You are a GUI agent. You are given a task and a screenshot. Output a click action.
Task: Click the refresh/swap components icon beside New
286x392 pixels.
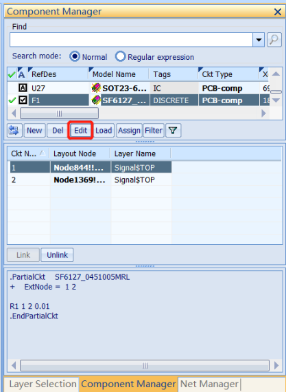tap(14, 130)
